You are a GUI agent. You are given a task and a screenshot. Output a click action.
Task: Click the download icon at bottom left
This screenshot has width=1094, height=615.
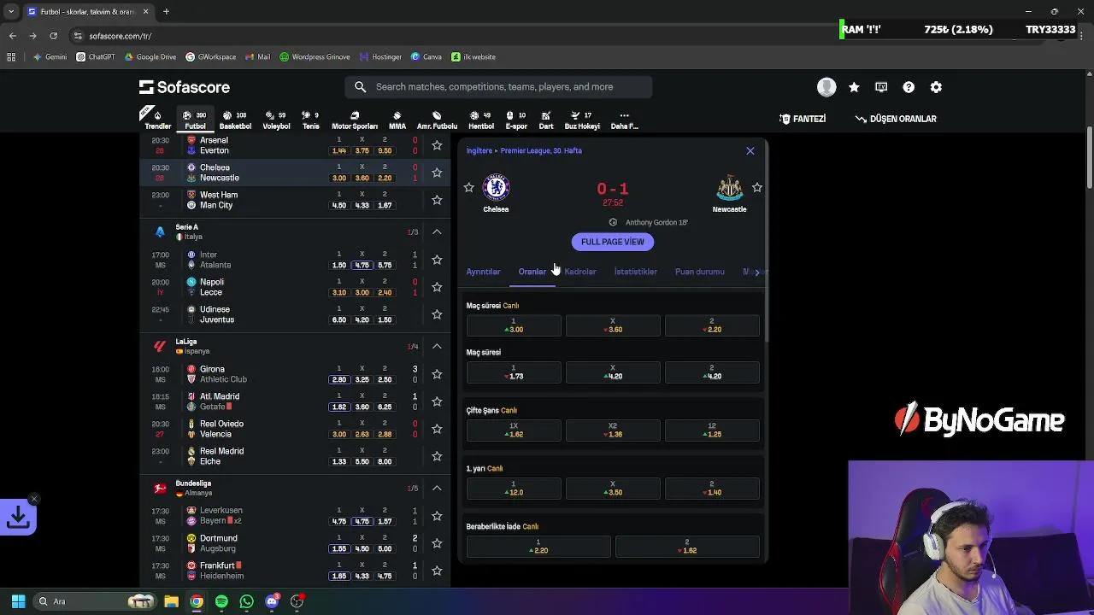coord(18,518)
